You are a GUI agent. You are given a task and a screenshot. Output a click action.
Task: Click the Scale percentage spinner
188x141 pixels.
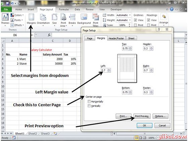pos(129,25)
